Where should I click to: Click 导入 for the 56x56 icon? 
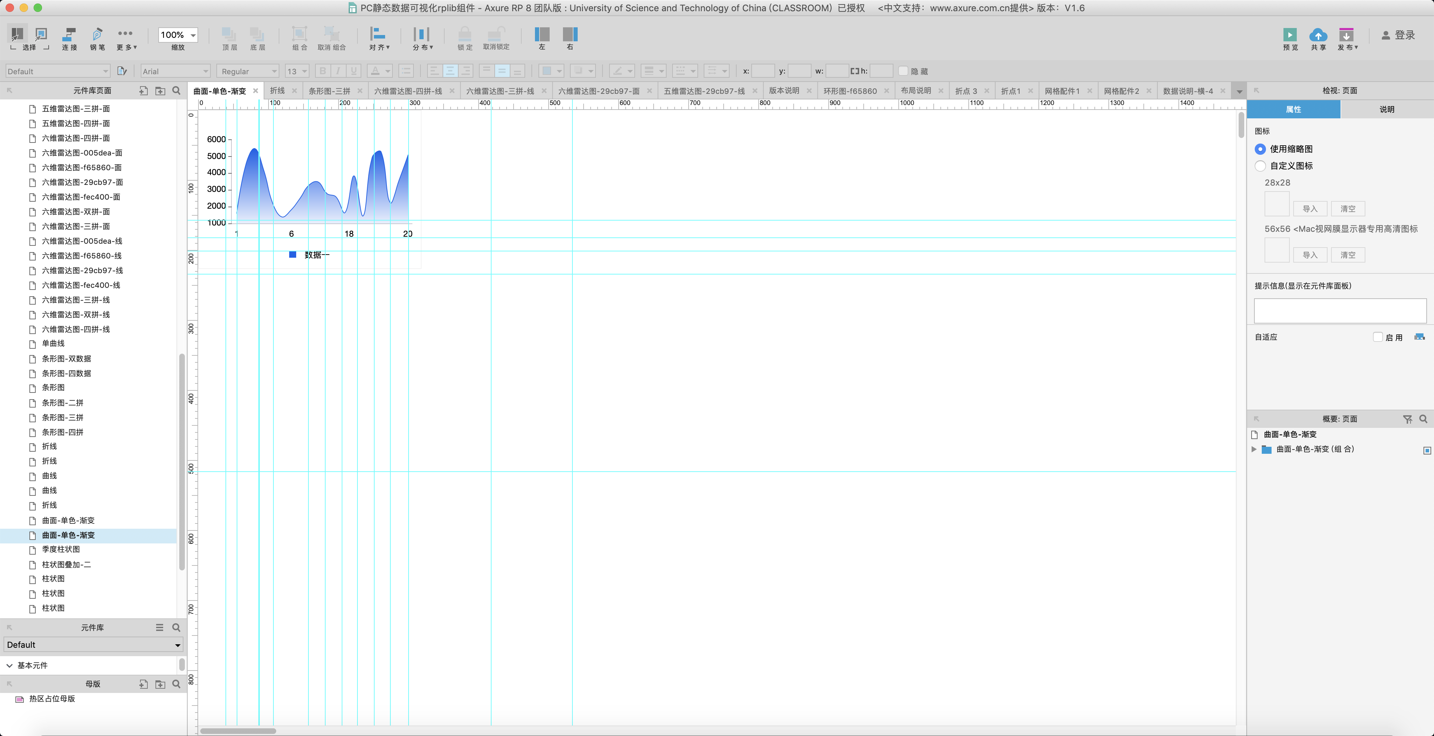(x=1310, y=255)
